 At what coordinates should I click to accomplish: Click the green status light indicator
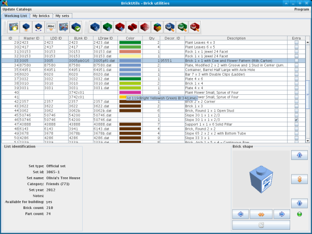click(300, 214)
